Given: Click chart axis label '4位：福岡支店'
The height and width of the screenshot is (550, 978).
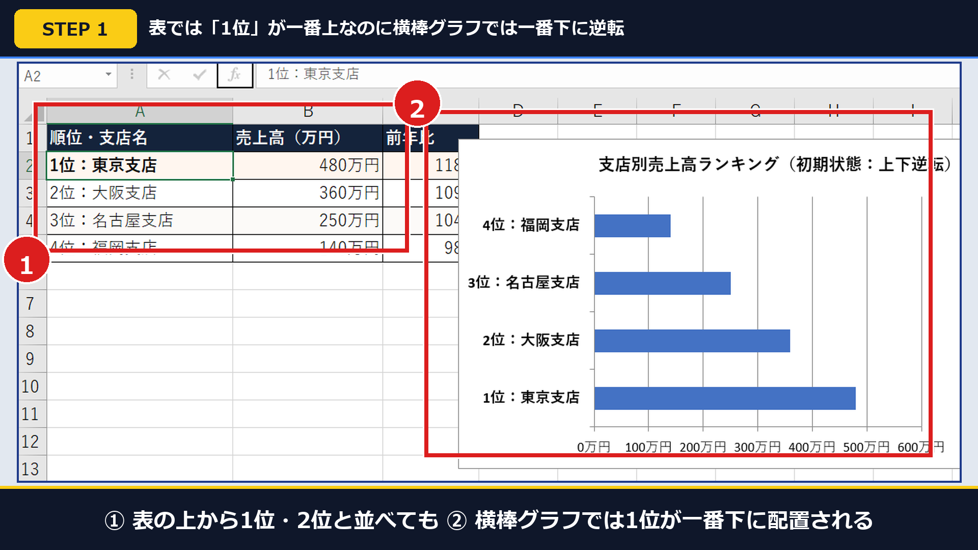Looking at the screenshot, I should tap(531, 225).
